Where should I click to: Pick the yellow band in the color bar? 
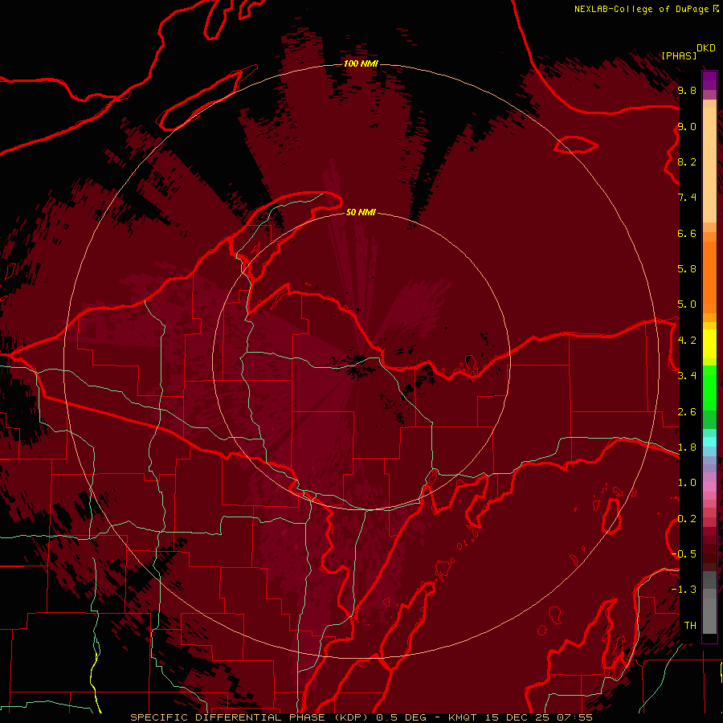(709, 344)
